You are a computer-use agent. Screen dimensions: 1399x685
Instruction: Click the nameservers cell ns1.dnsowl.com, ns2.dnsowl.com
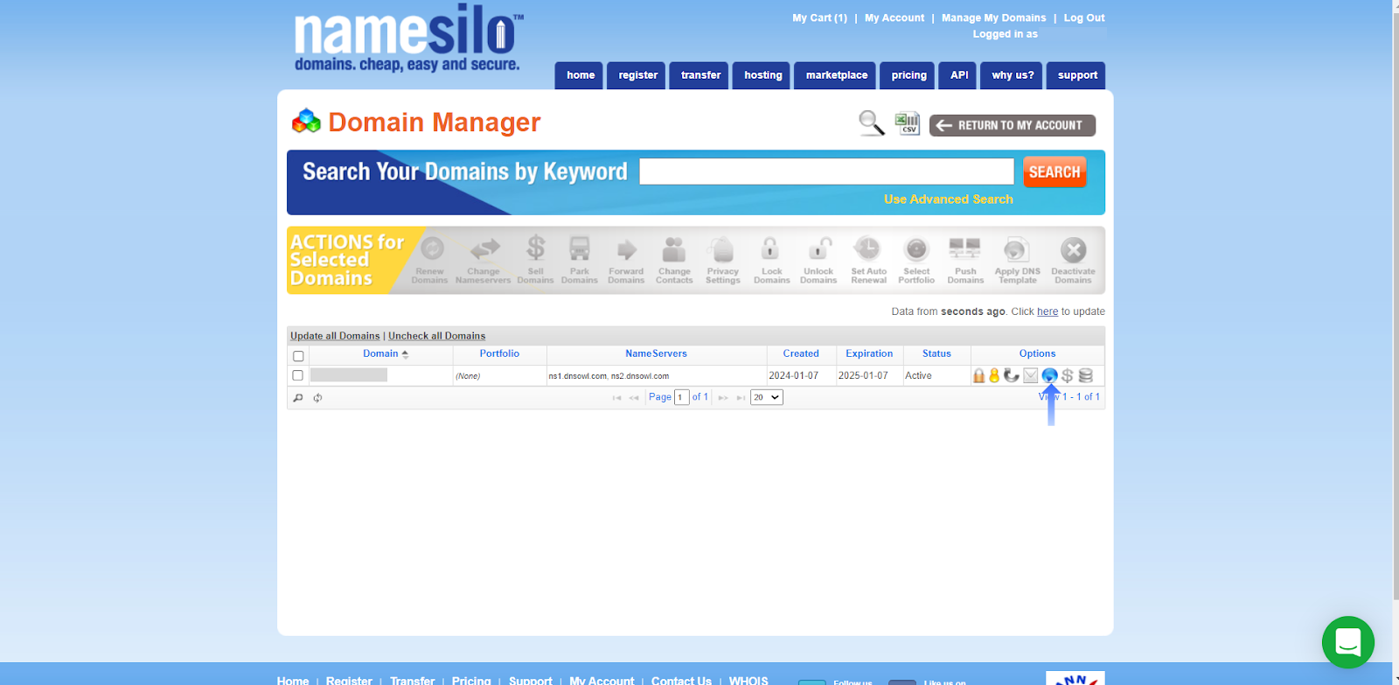point(609,376)
